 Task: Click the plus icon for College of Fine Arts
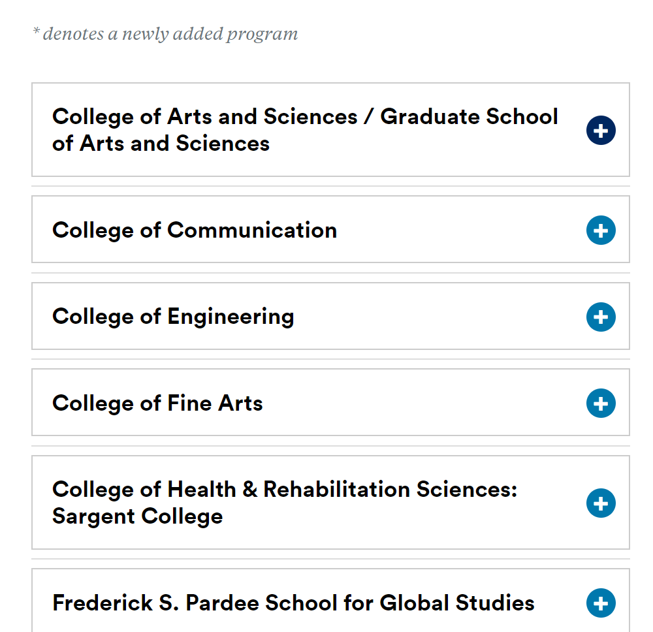601,403
